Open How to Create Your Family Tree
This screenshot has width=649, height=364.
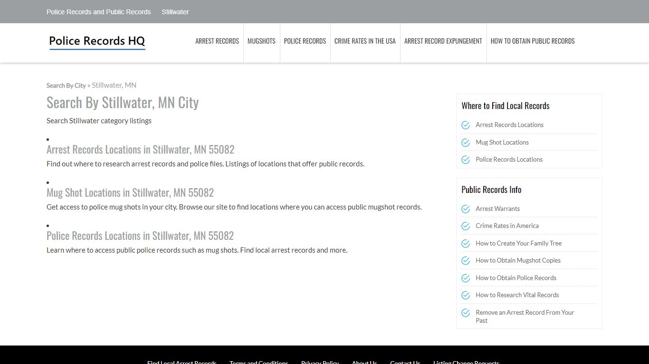(x=518, y=244)
